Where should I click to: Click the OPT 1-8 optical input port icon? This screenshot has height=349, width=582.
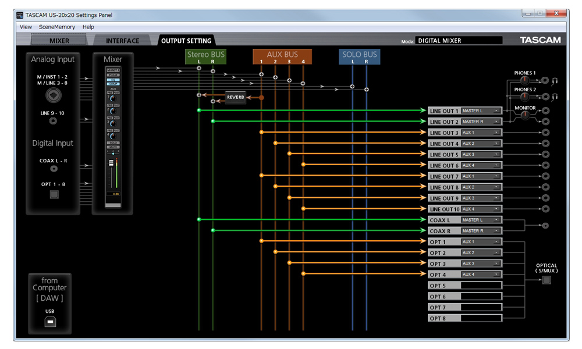(54, 194)
